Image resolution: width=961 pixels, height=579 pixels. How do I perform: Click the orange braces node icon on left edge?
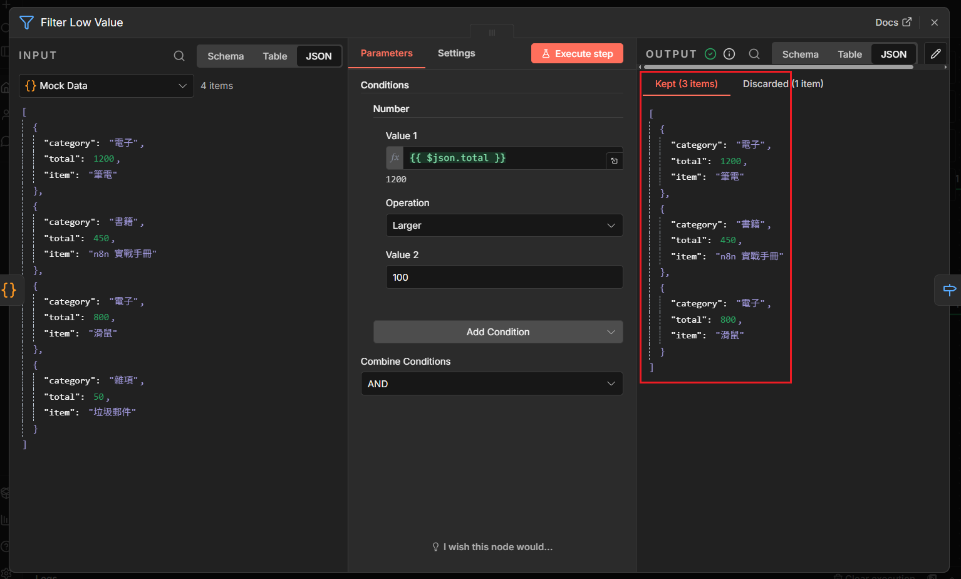click(9, 290)
